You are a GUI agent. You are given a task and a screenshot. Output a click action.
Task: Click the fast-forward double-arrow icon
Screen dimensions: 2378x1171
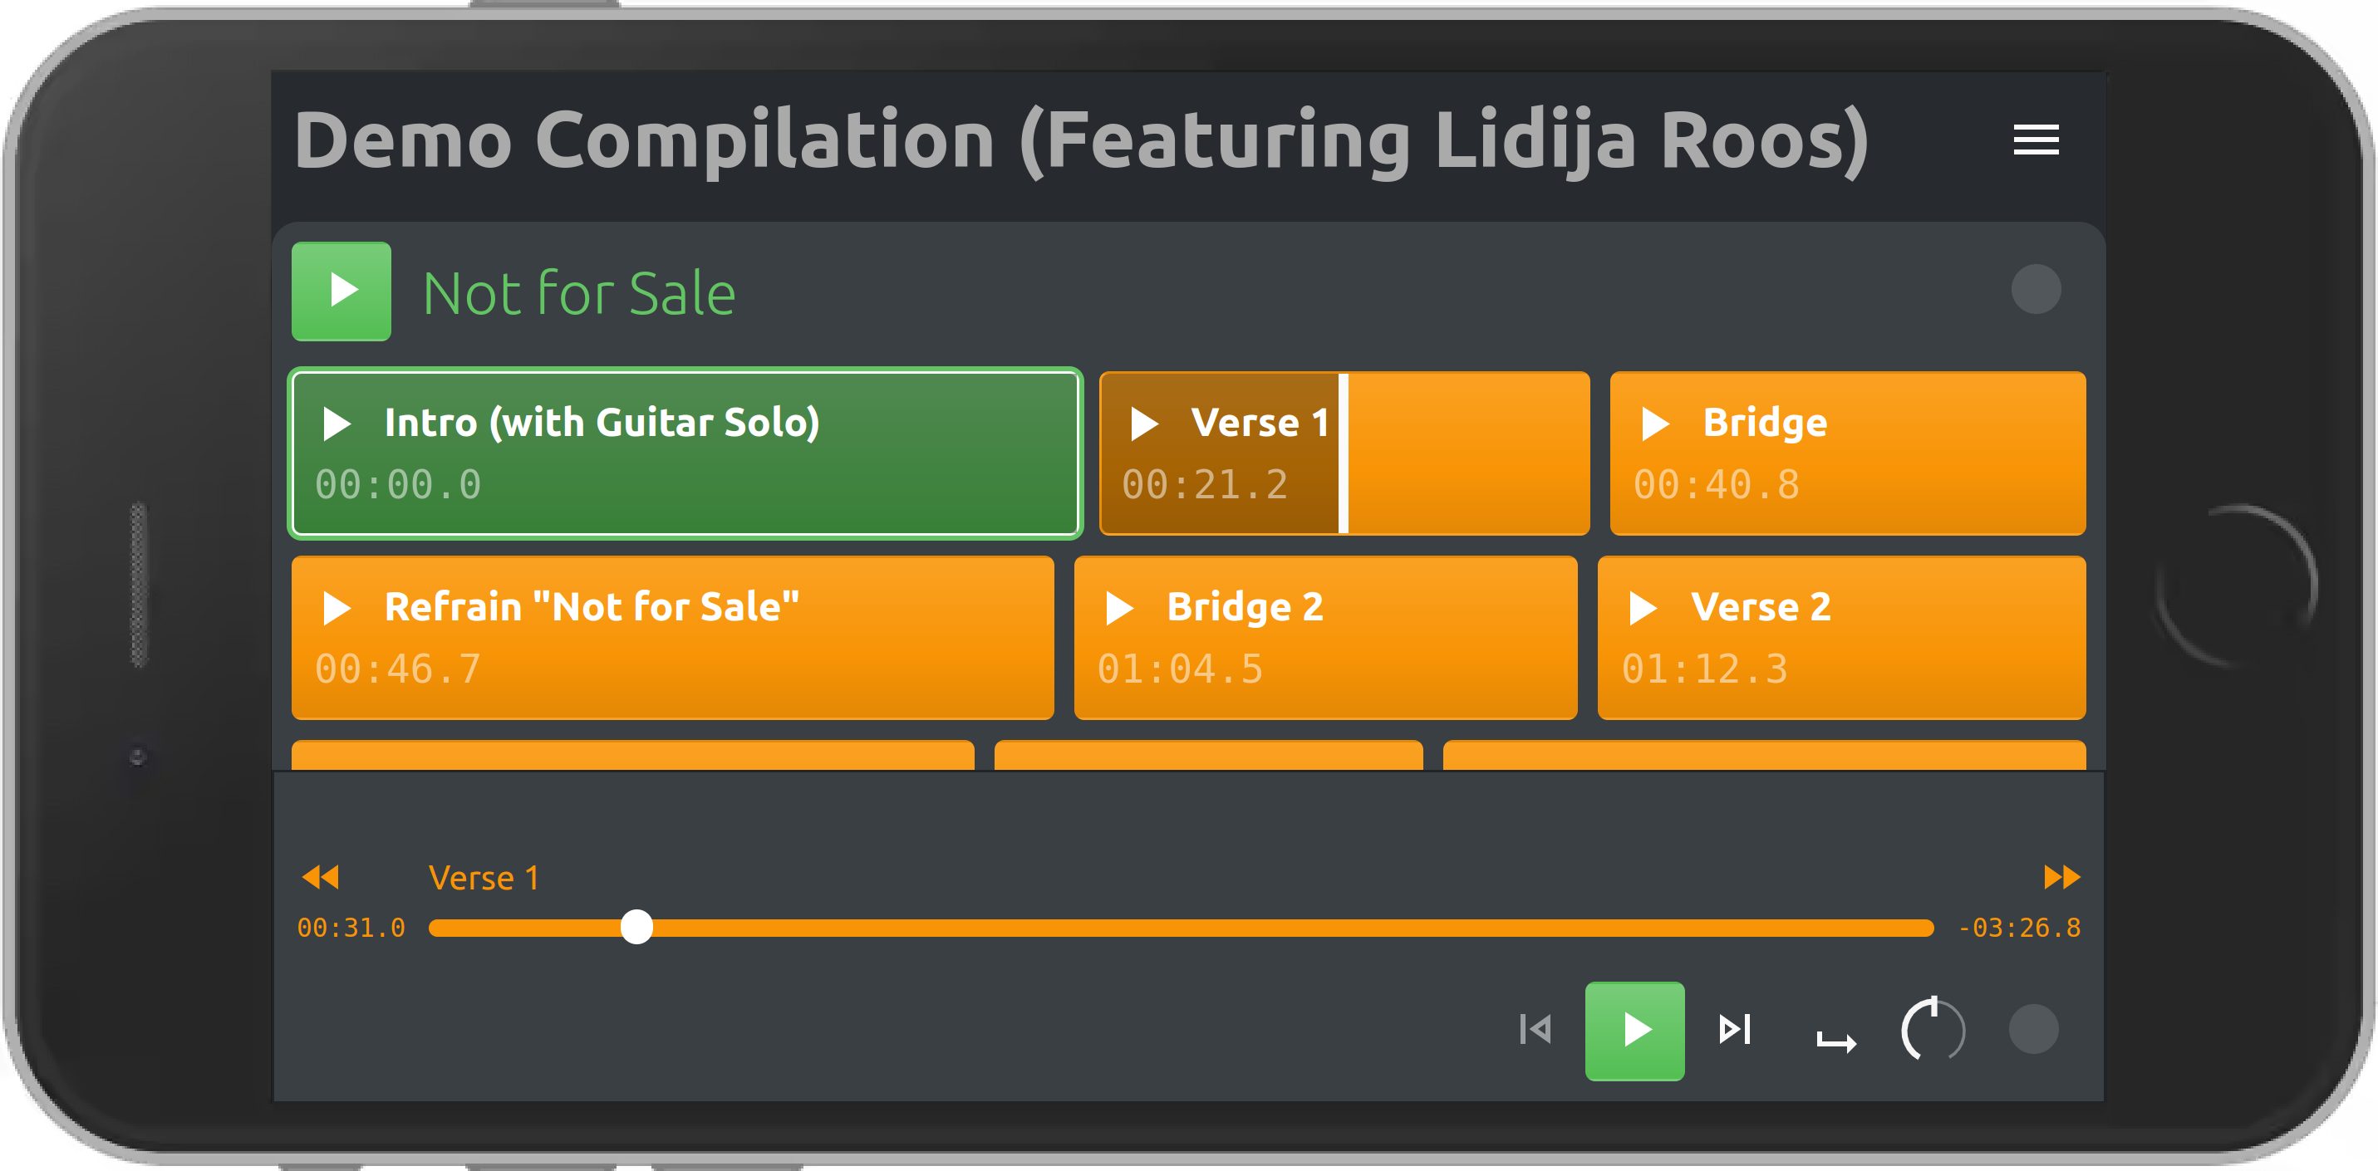2061,877
